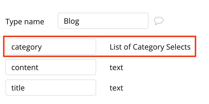Viewport: 209px width, 104px height.
Task: Click empty area inside title field box
Action: tap(60, 88)
